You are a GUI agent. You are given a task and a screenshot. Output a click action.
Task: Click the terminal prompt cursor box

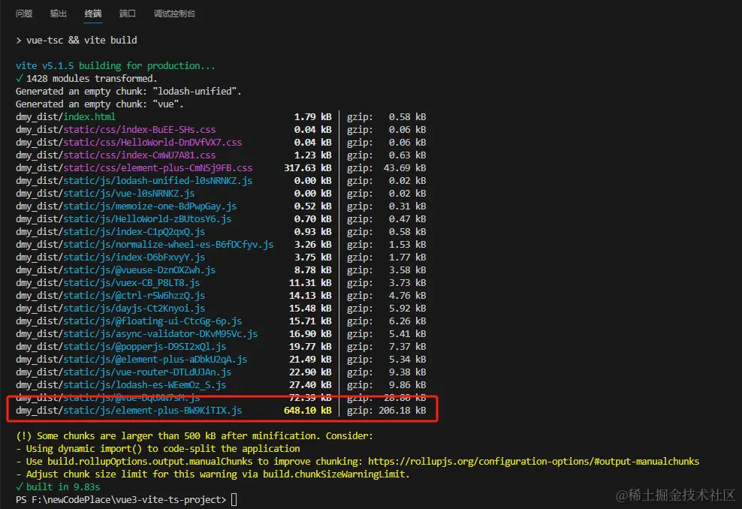coord(234,499)
